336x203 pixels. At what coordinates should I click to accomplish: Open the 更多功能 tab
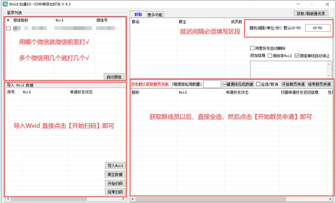155,15
